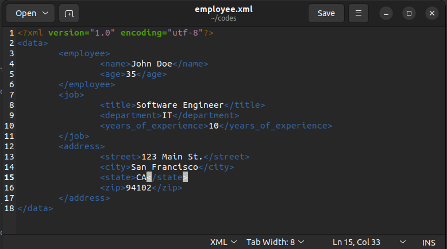Open the hamburger menu

[x=359, y=13]
